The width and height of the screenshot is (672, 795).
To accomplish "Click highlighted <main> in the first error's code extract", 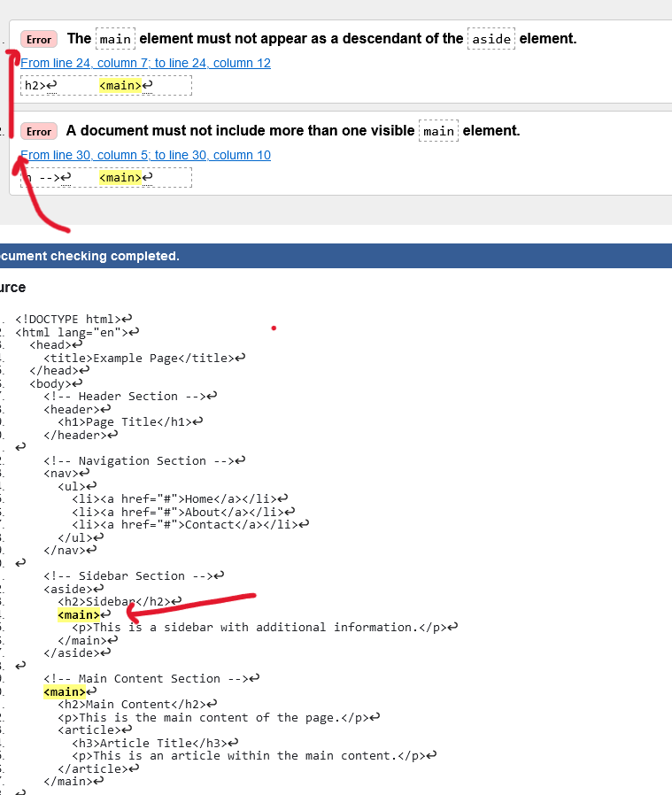I will [x=120, y=86].
